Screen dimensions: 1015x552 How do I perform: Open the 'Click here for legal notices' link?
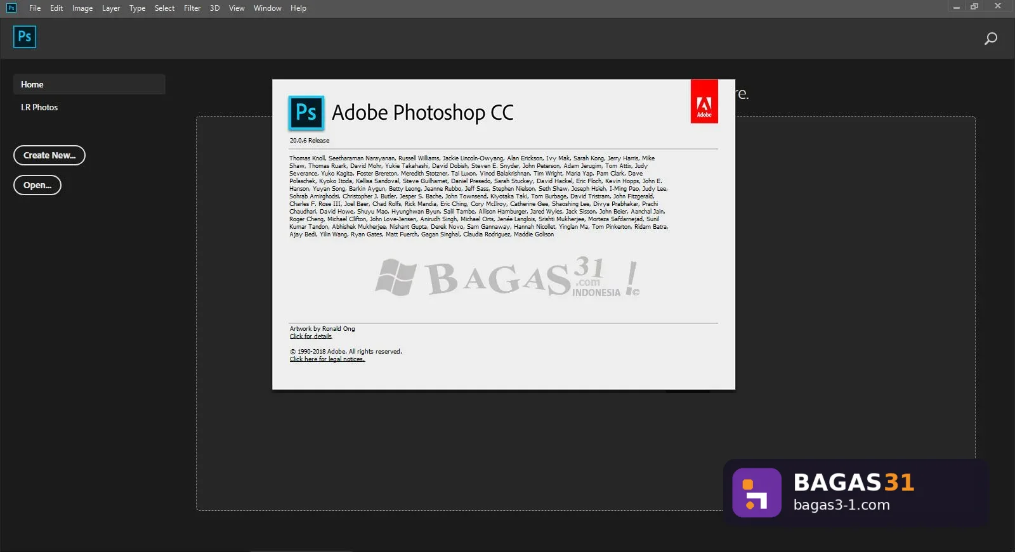pyautogui.click(x=327, y=359)
